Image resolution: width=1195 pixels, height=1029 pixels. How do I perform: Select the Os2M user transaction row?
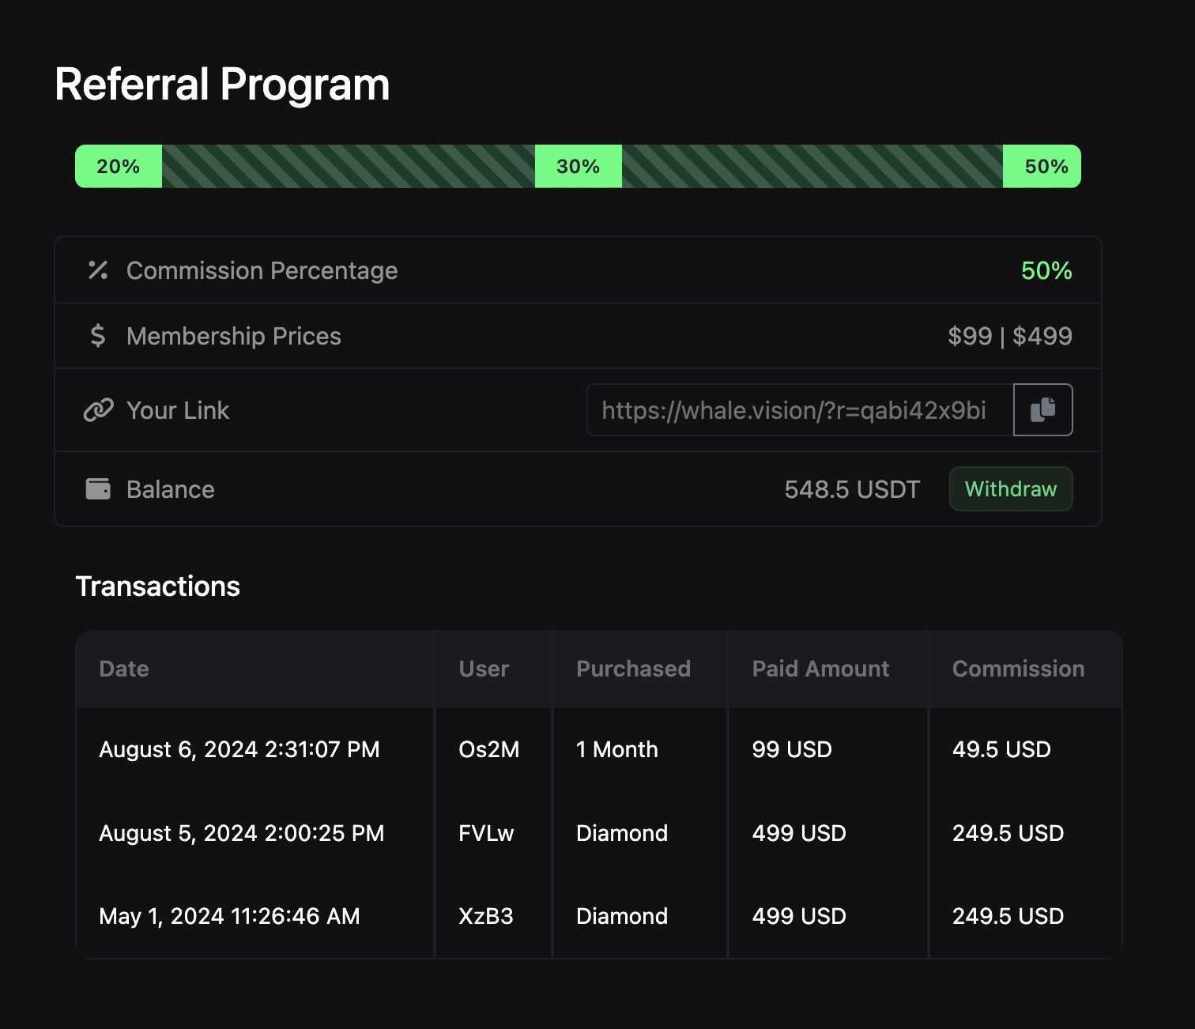click(488, 749)
